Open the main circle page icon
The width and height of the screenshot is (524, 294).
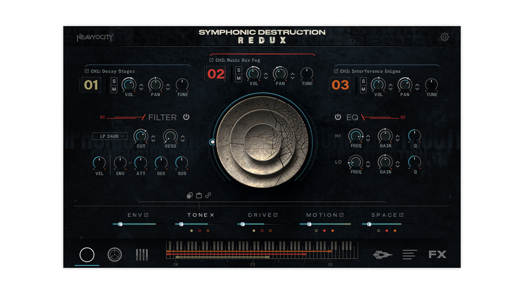tap(87, 255)
